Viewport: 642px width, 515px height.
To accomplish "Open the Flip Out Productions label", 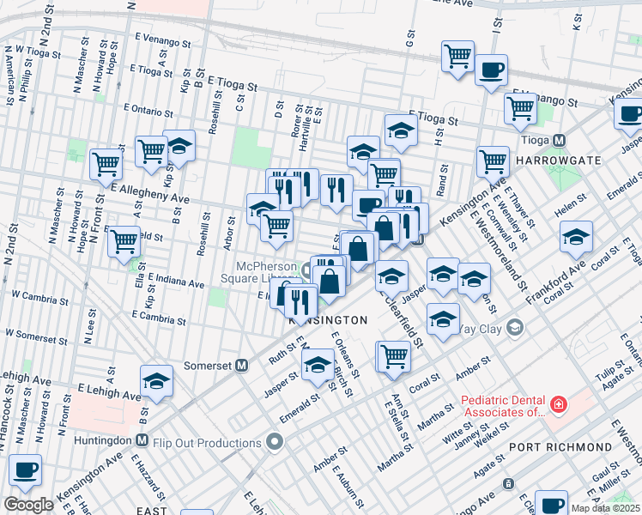I will pos(207,443).
